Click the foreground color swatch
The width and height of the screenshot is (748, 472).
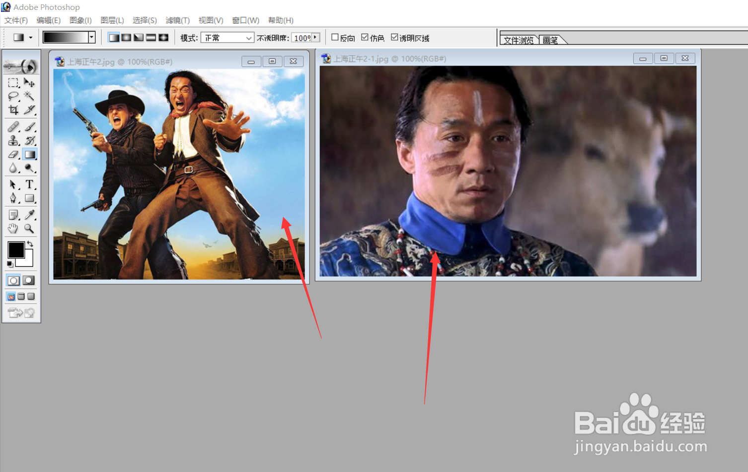(x=16, y=250)
